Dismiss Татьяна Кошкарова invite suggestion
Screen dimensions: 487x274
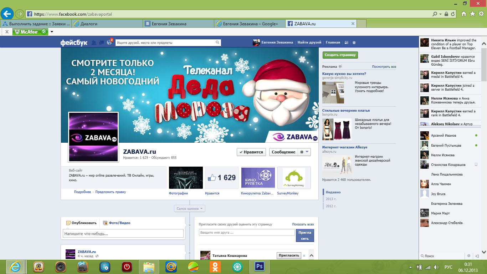[304, 255]
